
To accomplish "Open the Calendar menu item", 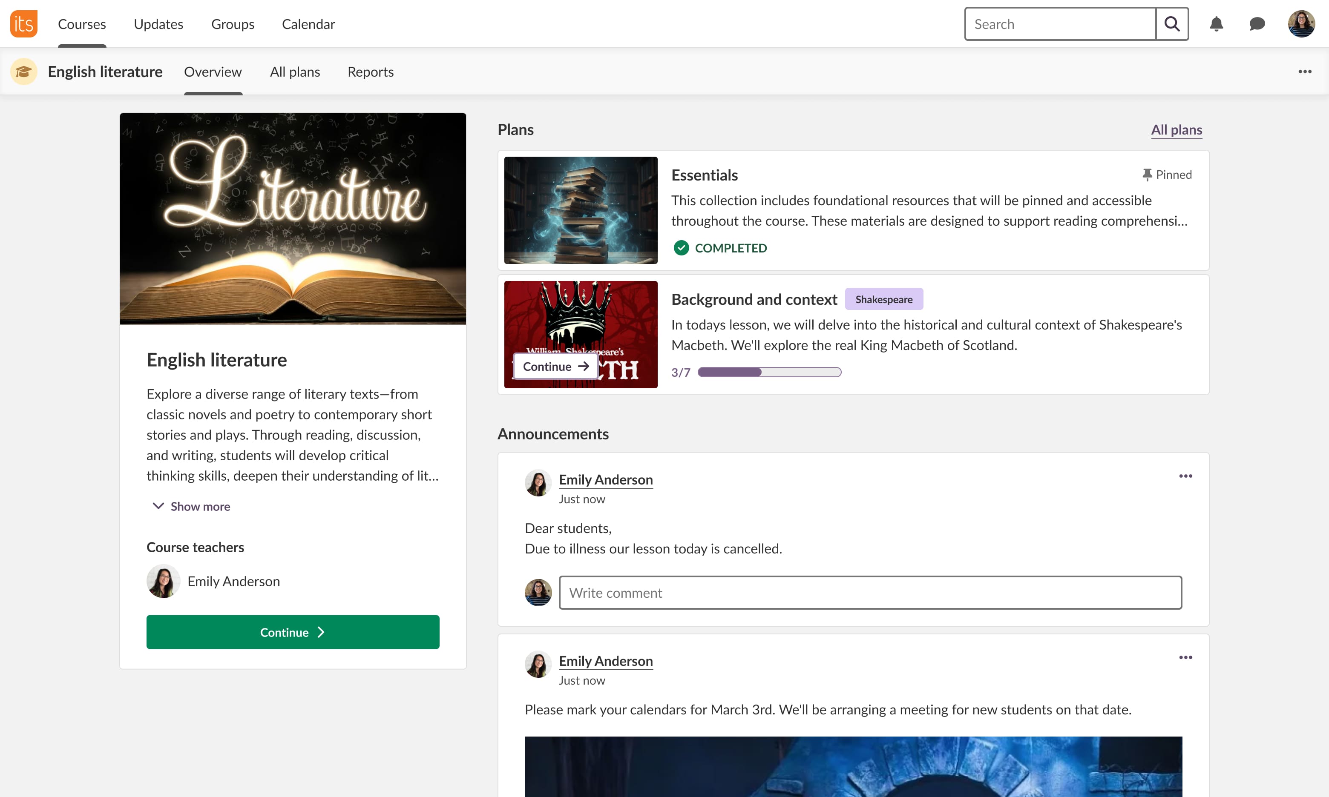I will point(308,24).
